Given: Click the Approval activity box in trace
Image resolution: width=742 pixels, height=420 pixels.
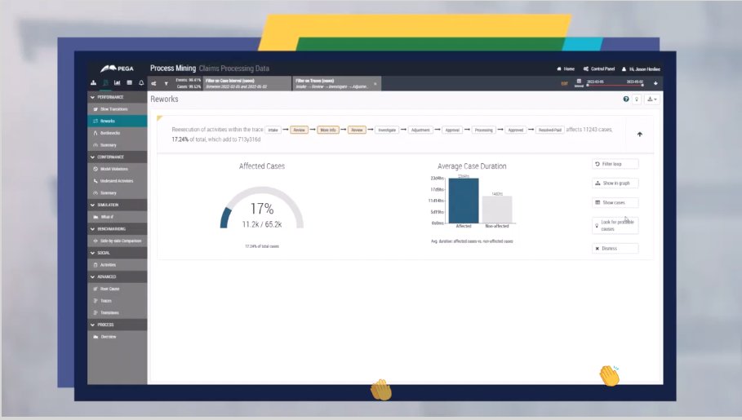Looking at the screenshot, I should [452, 130].
